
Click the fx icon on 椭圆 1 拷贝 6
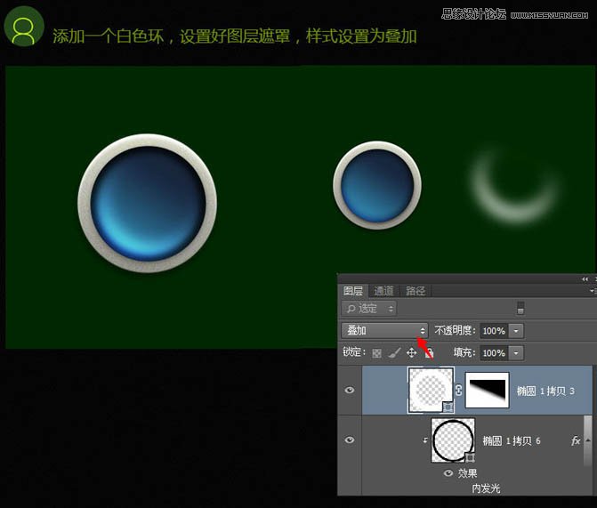click(576, 440)
